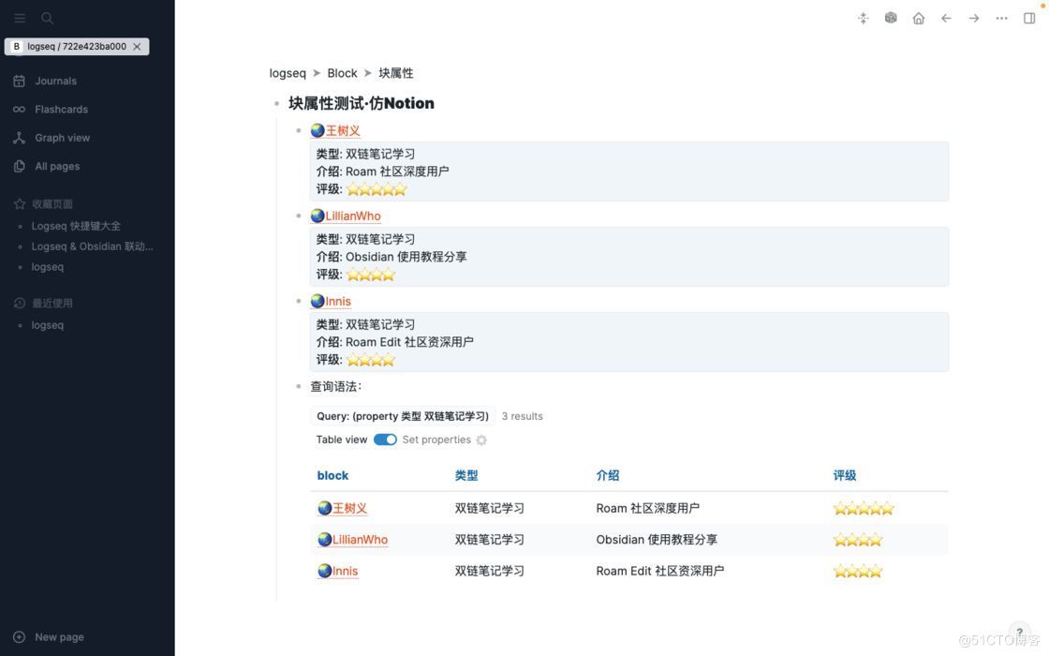
Task: Open logseq page under recent section
Action: click(x=48, y=325)
